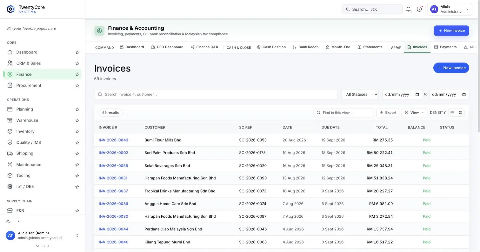
Task: Switch to CFO Dashboard tab
Action: [x=167, y=47]
